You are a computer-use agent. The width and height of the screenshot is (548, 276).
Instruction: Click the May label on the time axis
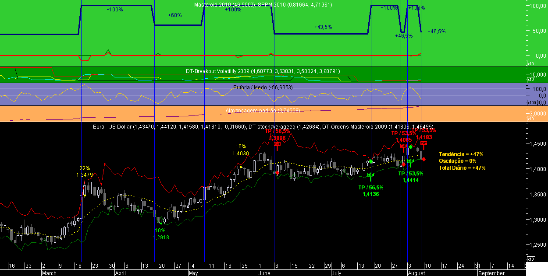(193, 273)
